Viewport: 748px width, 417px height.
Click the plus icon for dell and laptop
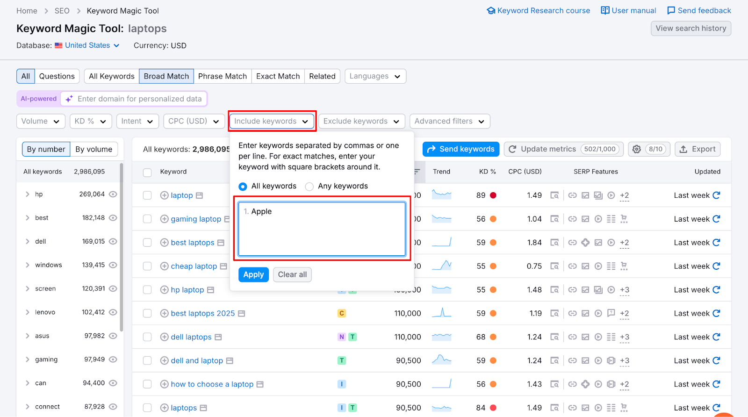coord(164,360)
